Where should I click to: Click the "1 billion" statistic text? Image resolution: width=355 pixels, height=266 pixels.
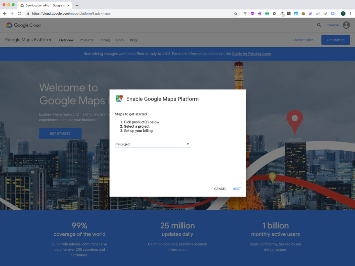pyautogui.click(x=275, y=226)
